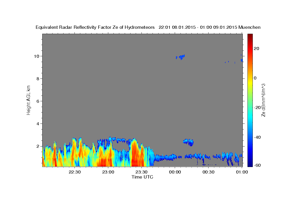Click the 22:30 time tick label

[x=75, y=172]
